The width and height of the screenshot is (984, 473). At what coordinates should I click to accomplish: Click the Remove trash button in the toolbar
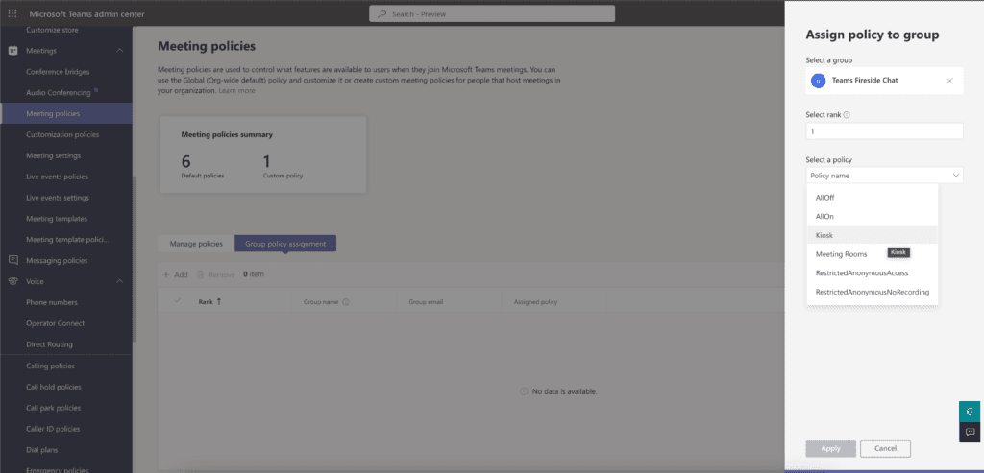pyautogui.click(x=216, y=274)
